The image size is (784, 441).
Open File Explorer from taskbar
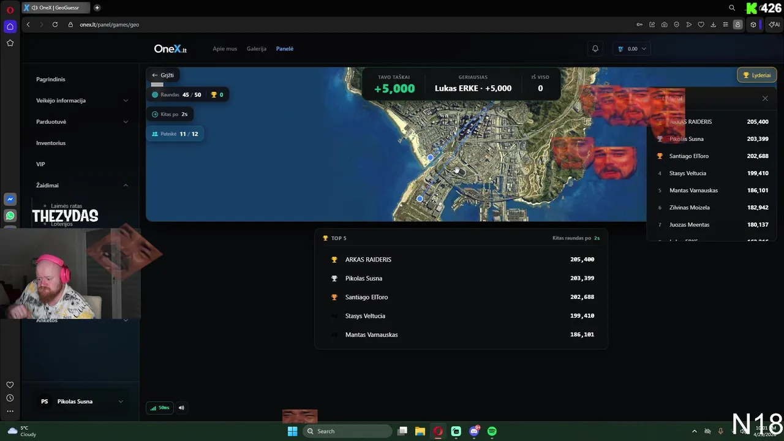coord(420,431)
